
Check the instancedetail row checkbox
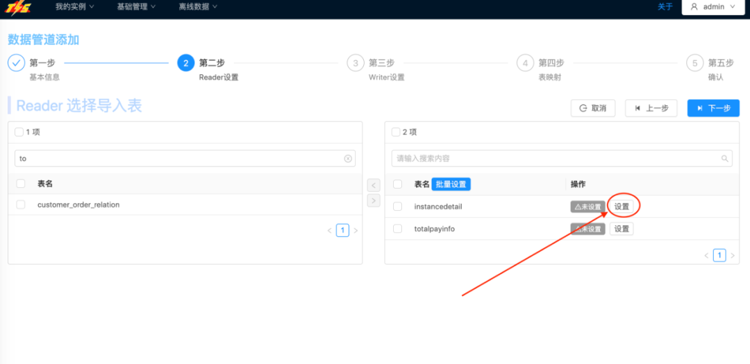(397, 207)
